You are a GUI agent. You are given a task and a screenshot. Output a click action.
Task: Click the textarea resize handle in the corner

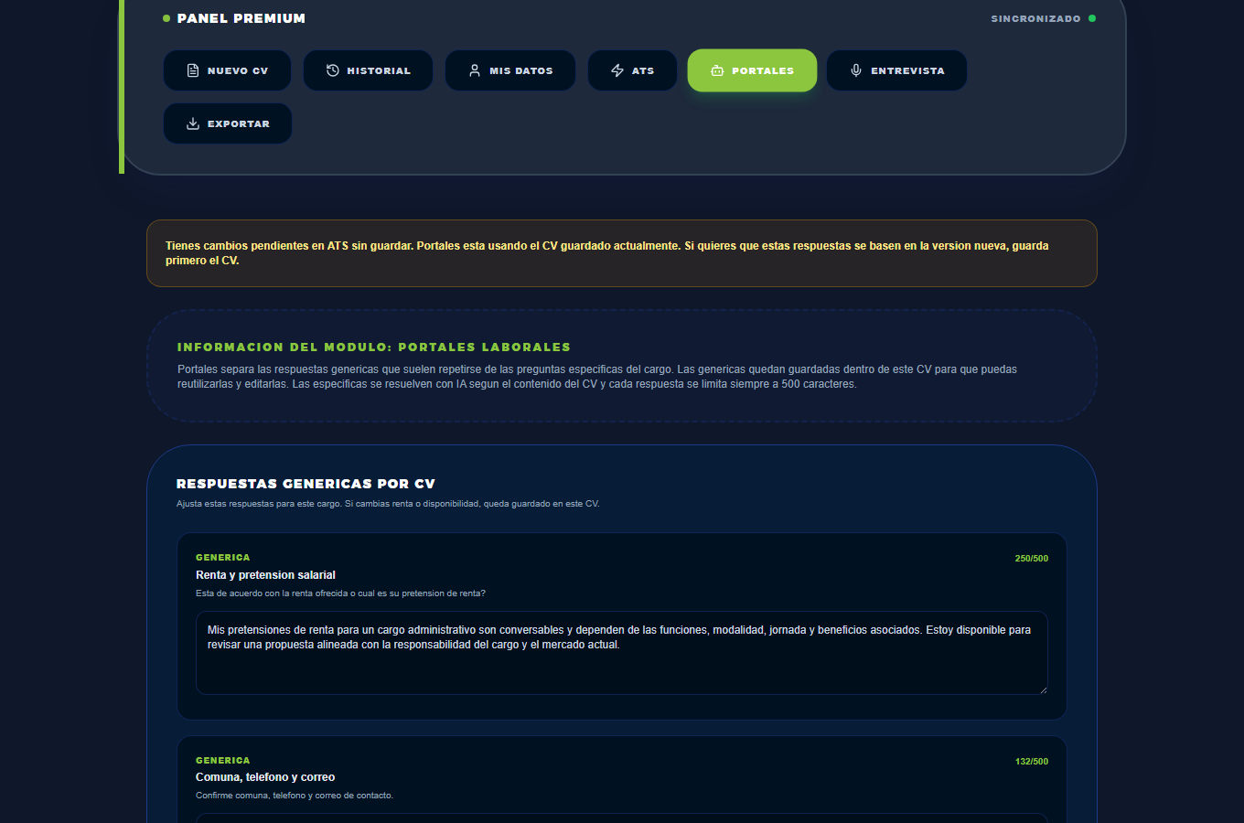pyautogui.click(x=1043, y=689)
